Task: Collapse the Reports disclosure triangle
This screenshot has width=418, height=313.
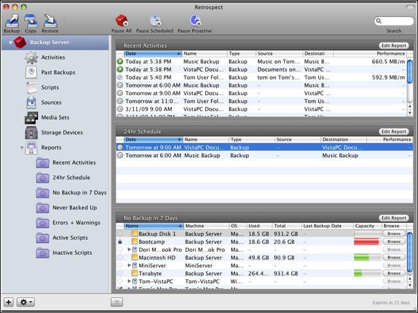Action: (22, 148)
